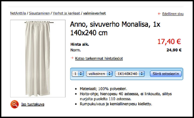Click the Anno sivuverho Monalisa product title
194x118 pixels.
click(115, 29)
